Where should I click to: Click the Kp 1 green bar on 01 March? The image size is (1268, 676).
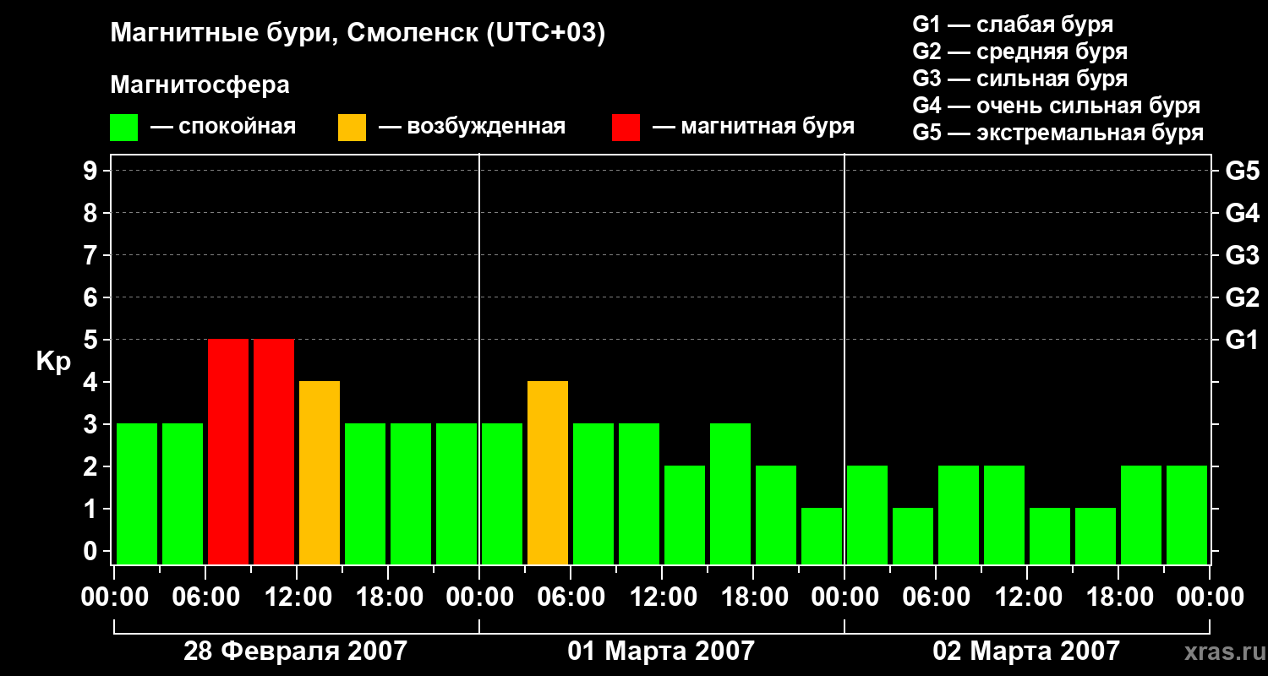822,537
